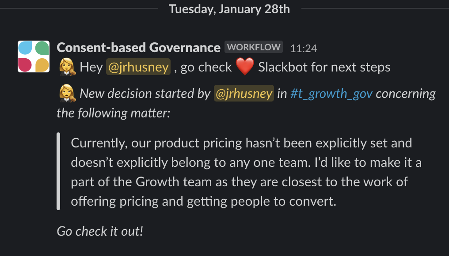Click the red heart emoji in the message

[x=245, y=67]
